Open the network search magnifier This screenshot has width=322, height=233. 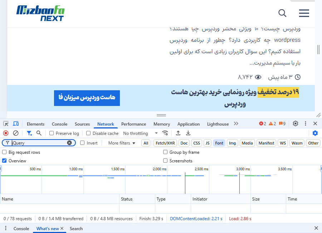39,133
